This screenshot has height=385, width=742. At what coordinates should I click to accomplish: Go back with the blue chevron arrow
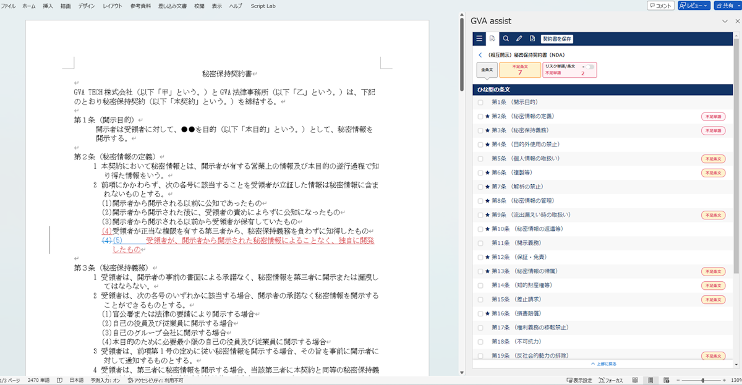(480, 55)
